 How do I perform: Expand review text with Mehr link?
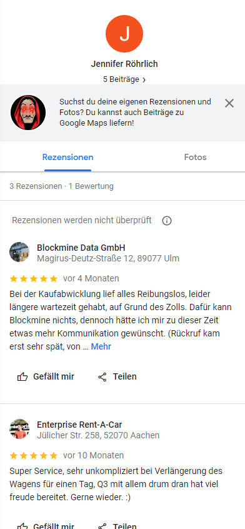pos(101,346)
